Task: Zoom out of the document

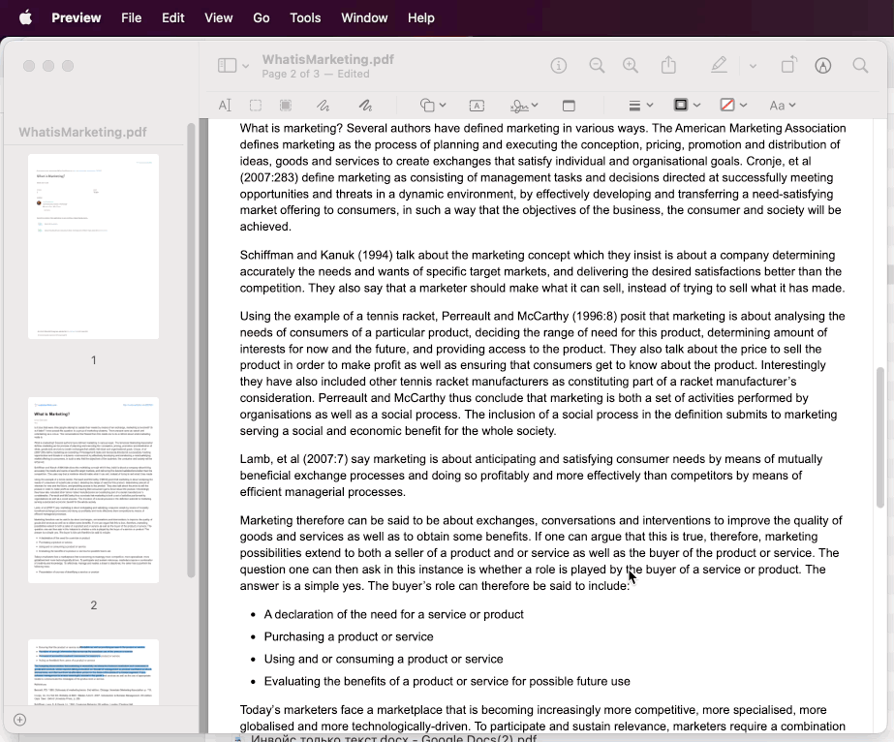Action: click(x=597, y=66)
